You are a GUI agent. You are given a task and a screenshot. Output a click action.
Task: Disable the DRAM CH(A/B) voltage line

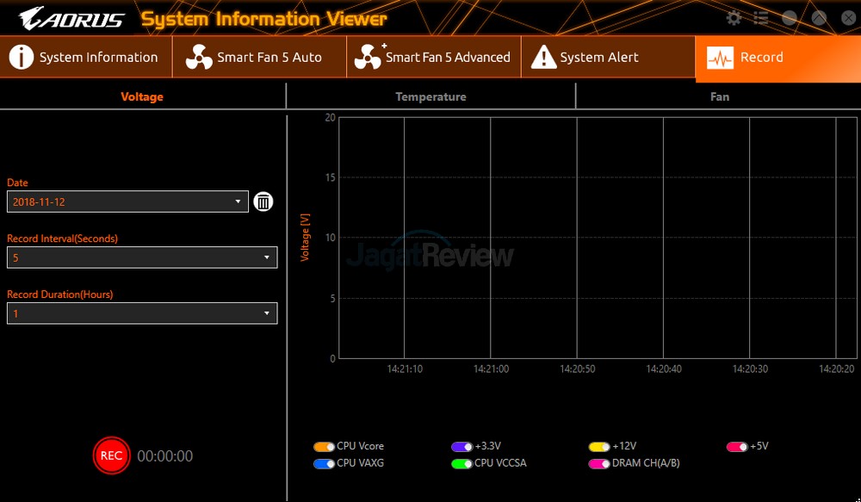(x=599, y=463)
